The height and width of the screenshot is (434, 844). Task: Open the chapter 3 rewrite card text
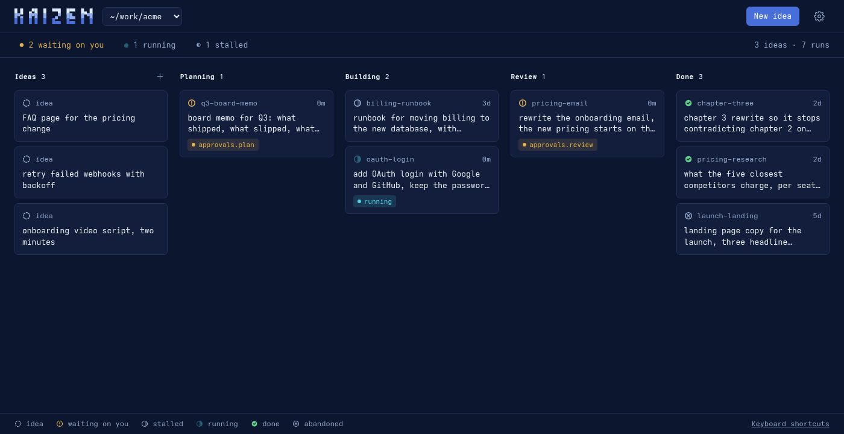[753, 124]
